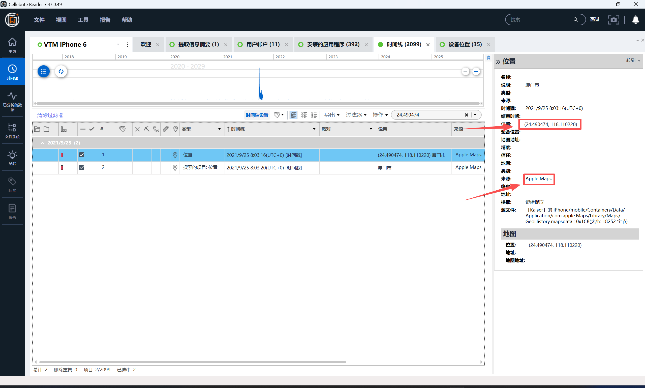Open the Timeline sidebar icon
Image resolution: width=645 pixels, height=388 pixels.
coord(12,72)
